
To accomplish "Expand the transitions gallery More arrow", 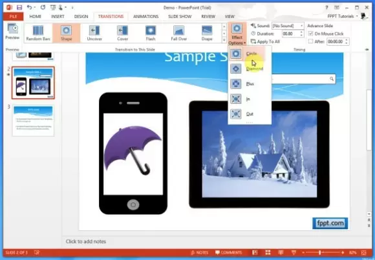I will (x=224, y=41).
